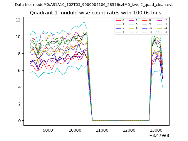Click the red solid line legend swatch for module 0
188x141 pixels.
[x=118, y=20]
